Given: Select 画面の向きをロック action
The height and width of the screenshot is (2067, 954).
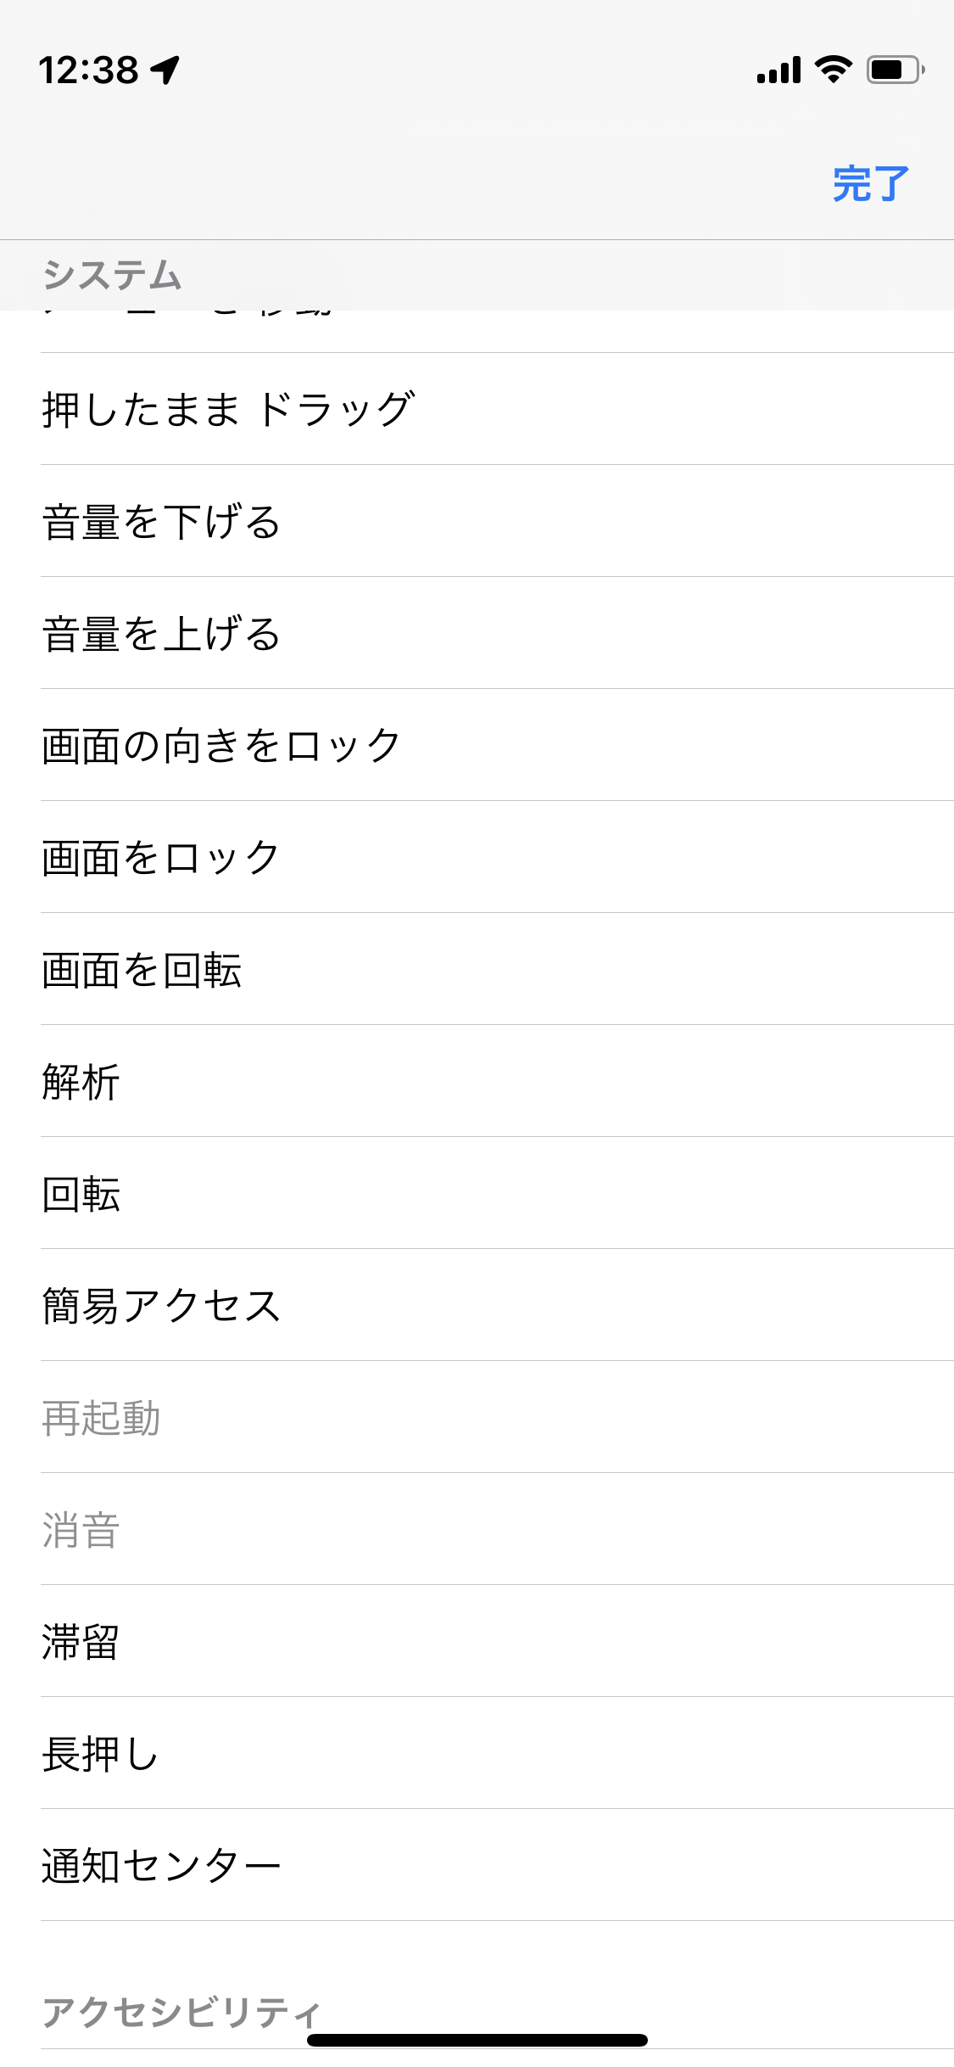Looking at the screenshot, I should pyautogui.click(x=221, y=745).
